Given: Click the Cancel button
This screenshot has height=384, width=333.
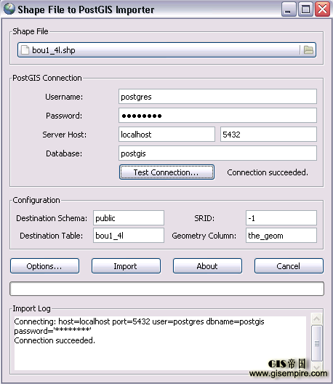Looking at the screenshot, I should tap(289, 266).
